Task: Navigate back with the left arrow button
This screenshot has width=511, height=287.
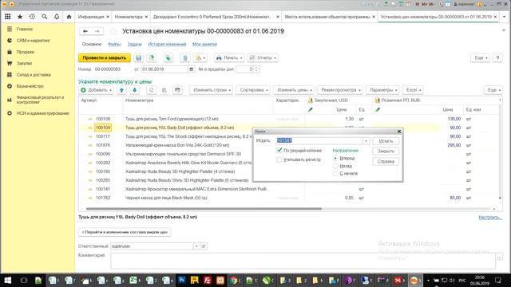Action: click(x=85, y=31)
